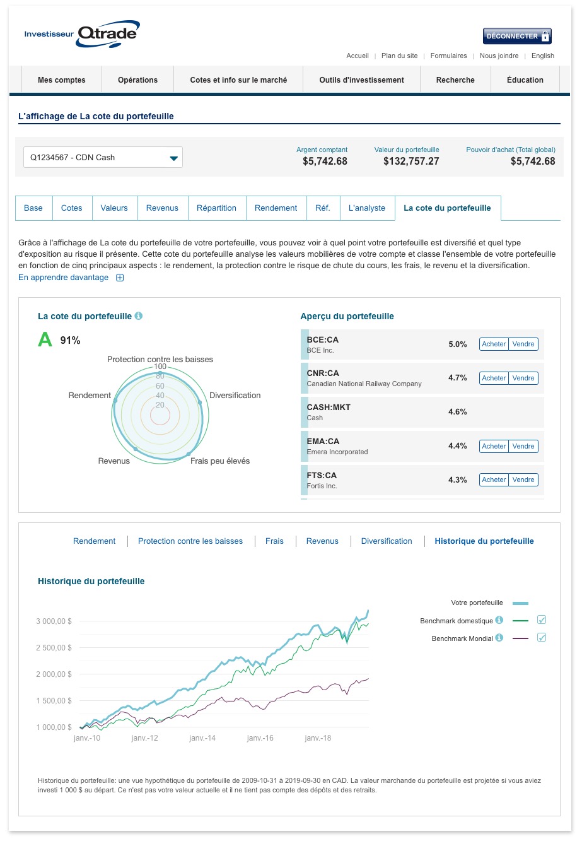Open the Opérations menu

[x=137, y=80]
